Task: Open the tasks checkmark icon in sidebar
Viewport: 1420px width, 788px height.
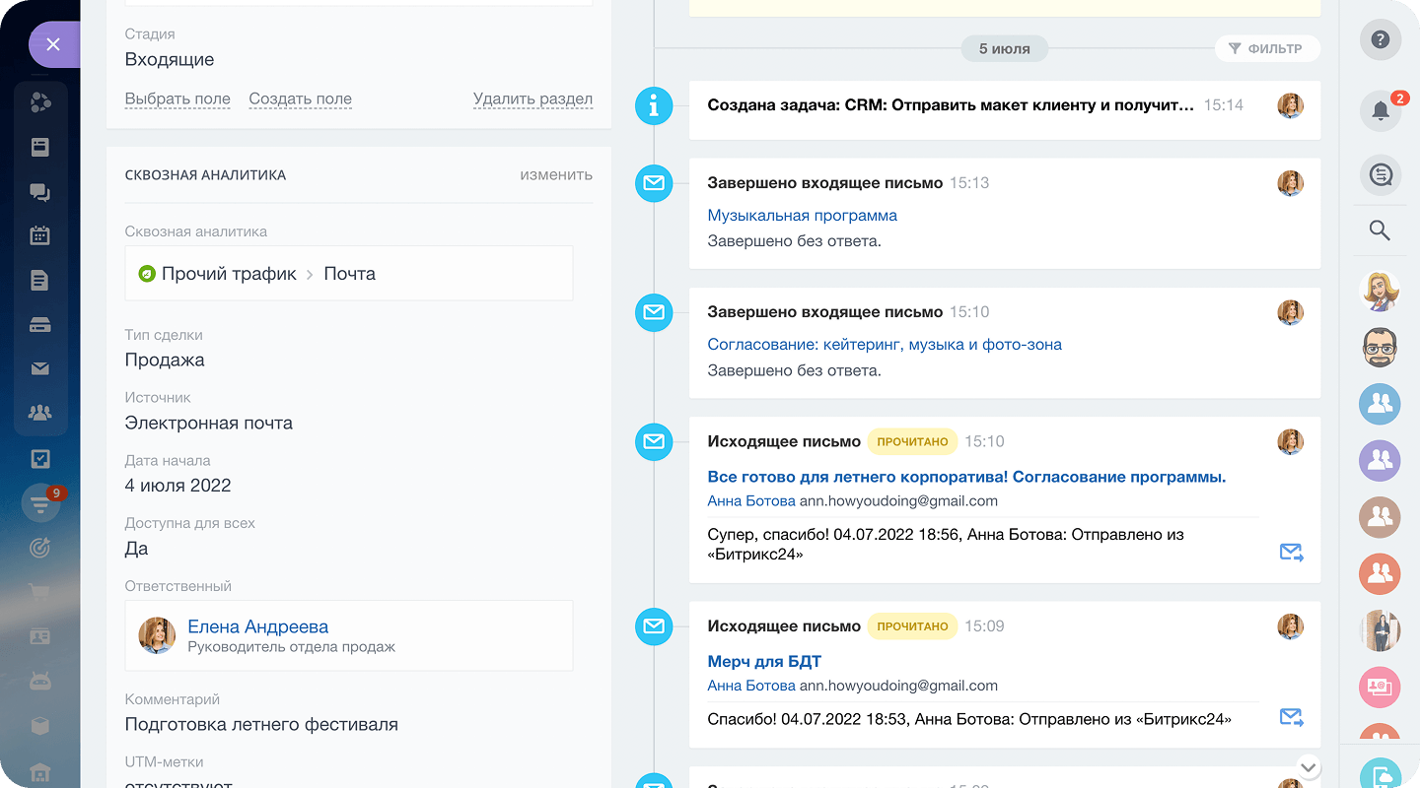Action: point(39,459)
